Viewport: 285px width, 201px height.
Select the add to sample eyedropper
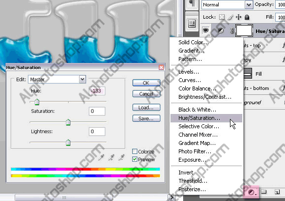click(111, 157)
